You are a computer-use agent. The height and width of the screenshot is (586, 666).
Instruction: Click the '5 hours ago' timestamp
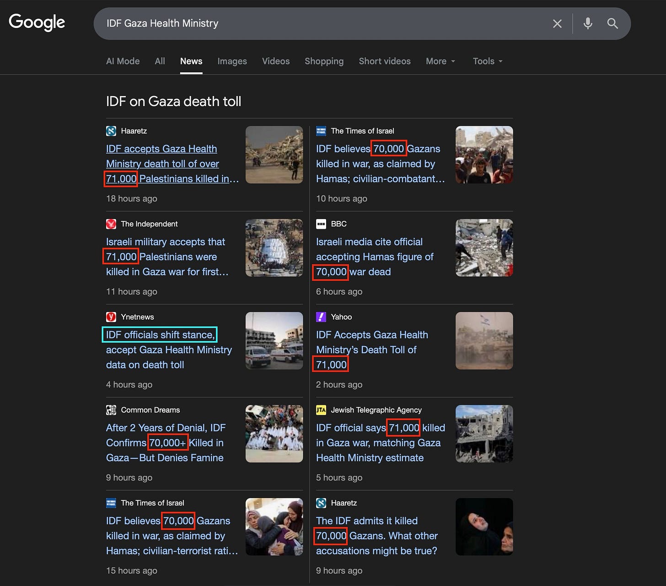pos(339,478)
